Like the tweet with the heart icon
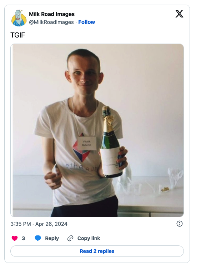The height and width of the screenshot is (269, 201). point(15,238)
